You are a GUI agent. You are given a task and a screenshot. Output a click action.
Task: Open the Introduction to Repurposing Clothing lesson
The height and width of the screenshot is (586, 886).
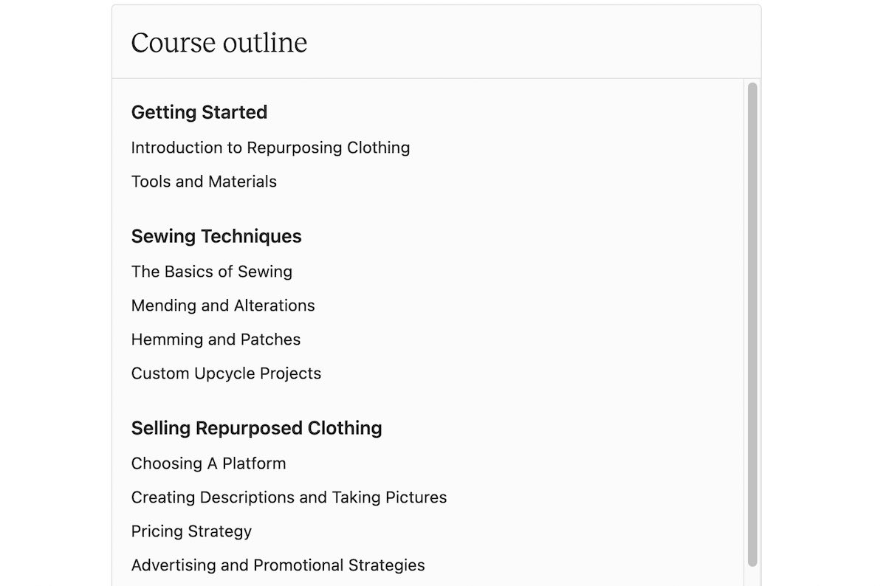pyautogui.click(x=270, y=148)
